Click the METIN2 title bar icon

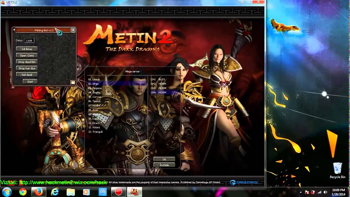pyautogui.click(x=3, y=2)
